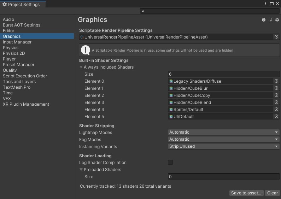Click the Graphics presets slider icon
This screenshot has height=199, width=281.
pos(270,20)
